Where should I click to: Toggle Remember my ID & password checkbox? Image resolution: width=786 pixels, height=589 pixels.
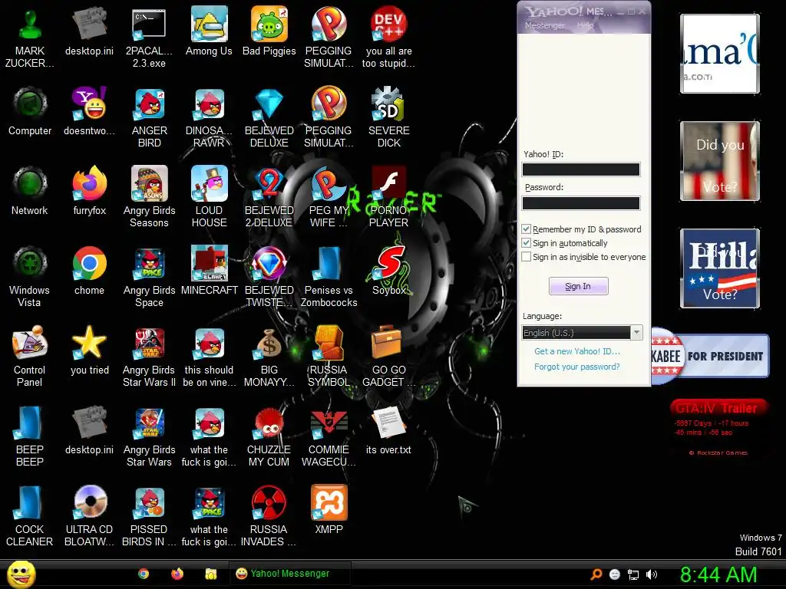(526, 229)
